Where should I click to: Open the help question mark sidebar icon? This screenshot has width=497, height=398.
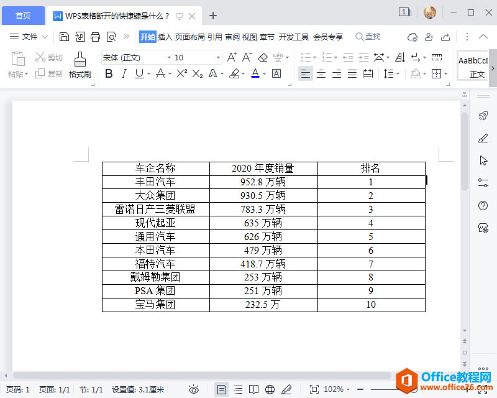483,206
